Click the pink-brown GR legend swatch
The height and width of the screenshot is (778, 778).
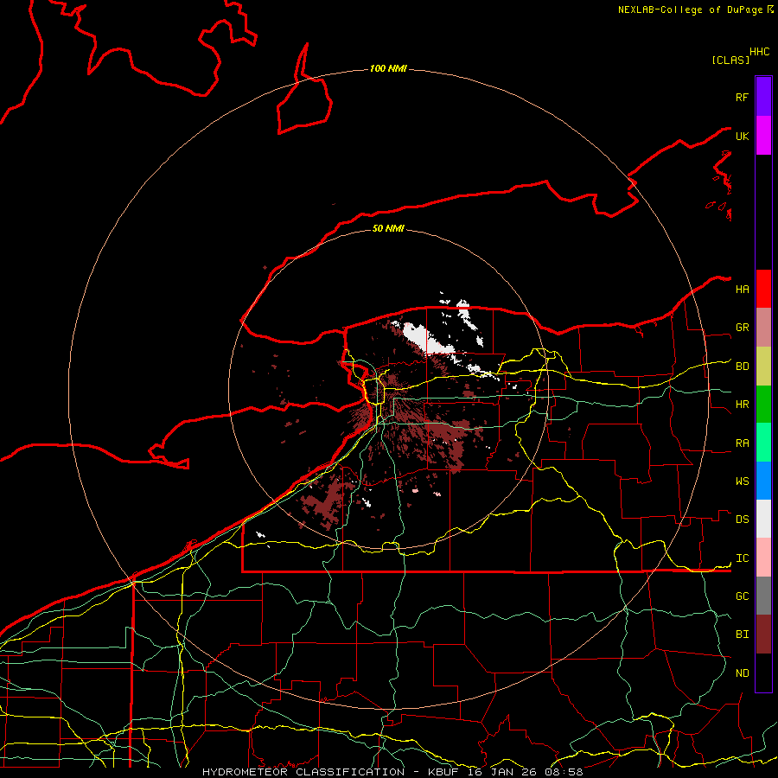click(x=763, y=328)
